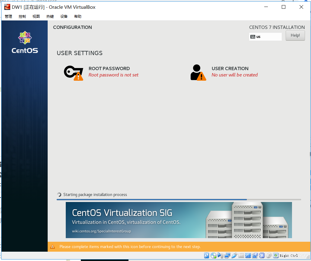Click the CentOS logo in sidebar

25,42
